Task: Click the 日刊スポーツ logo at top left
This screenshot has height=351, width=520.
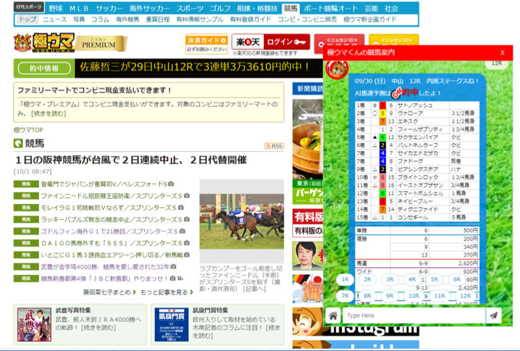Action: [x=29, y=7]
